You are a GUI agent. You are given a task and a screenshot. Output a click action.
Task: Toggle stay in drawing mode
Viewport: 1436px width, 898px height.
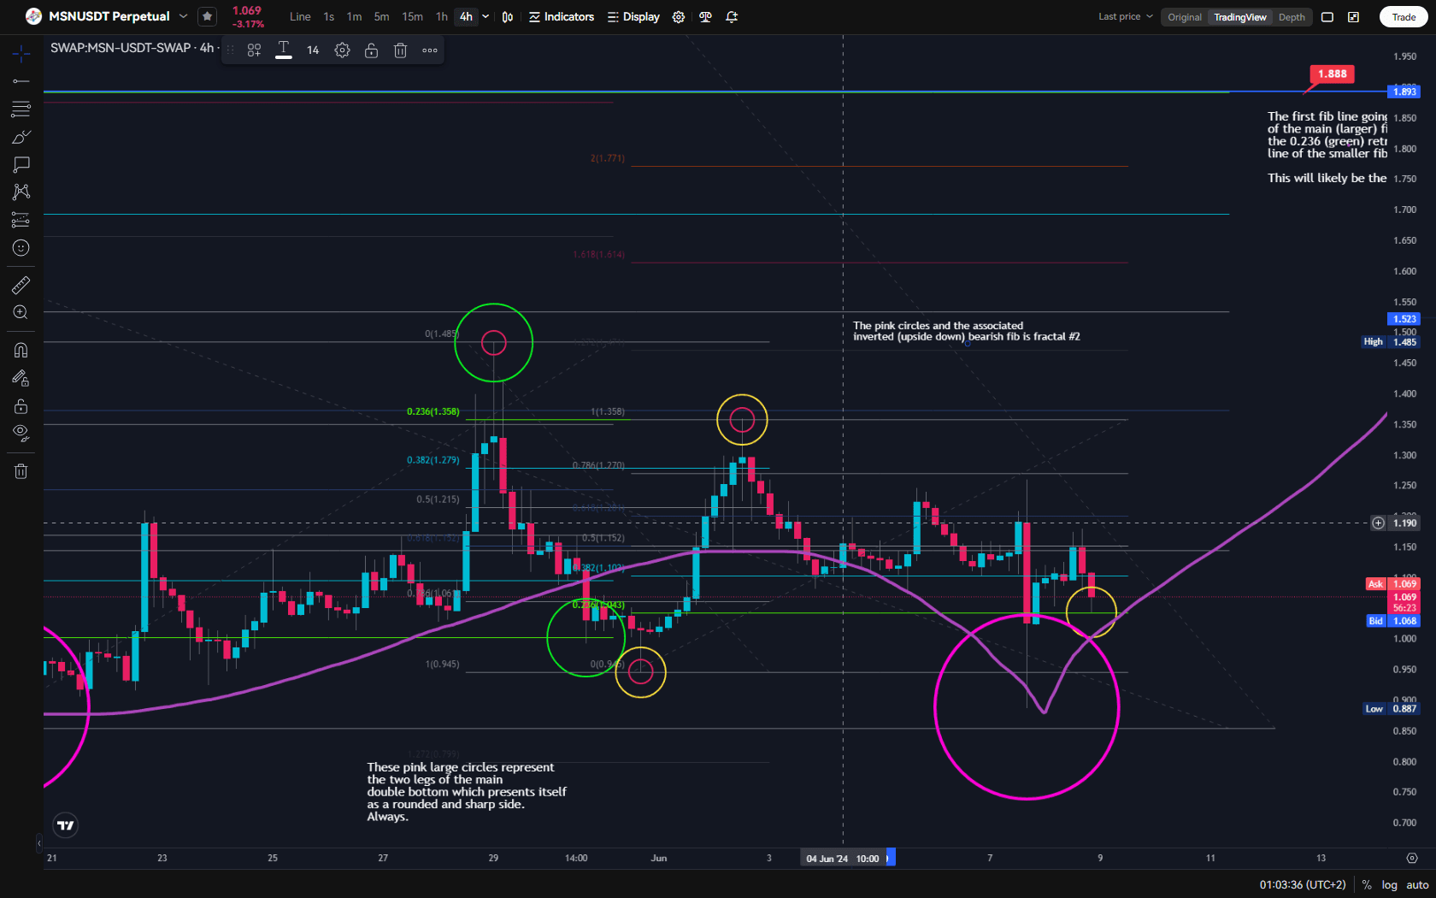[21, 378]
